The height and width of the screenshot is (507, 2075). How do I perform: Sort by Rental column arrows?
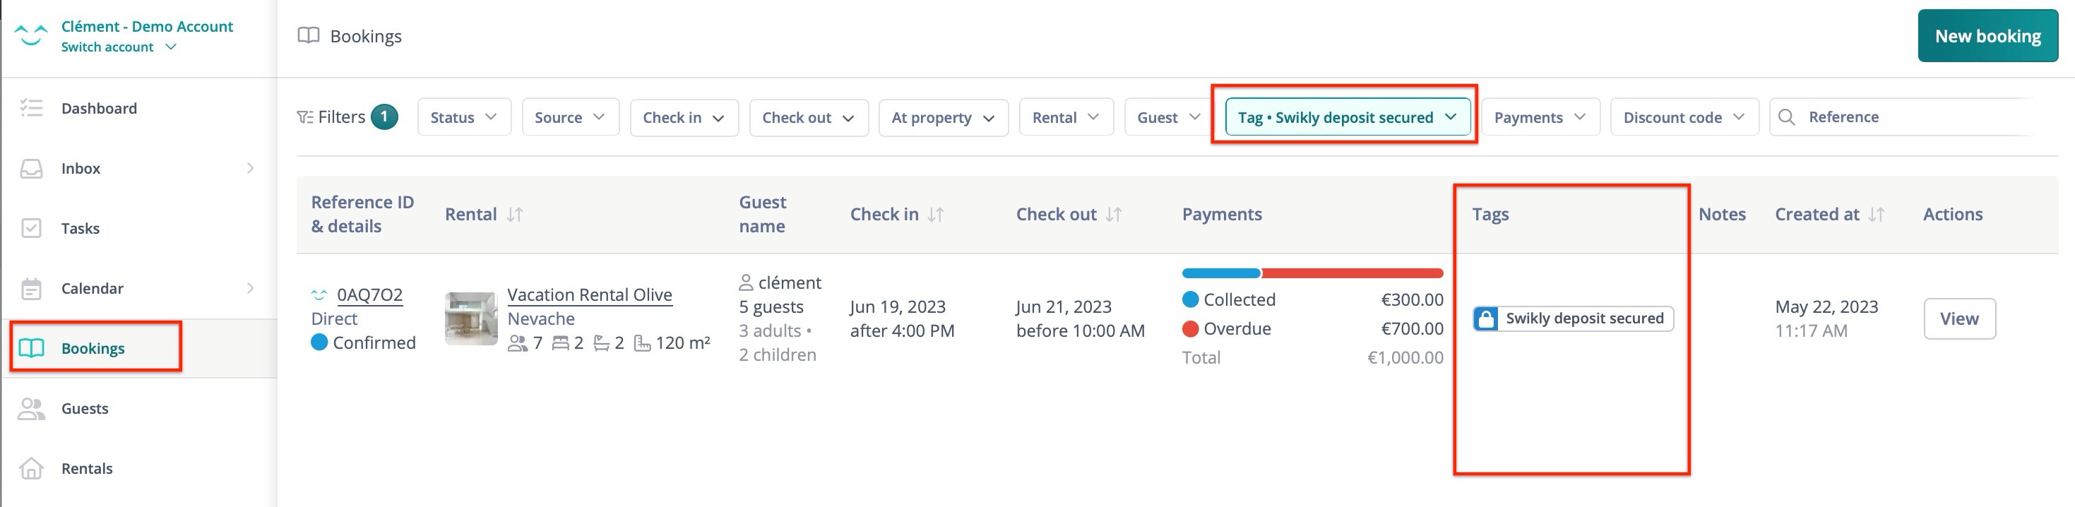tap(515, 215)
